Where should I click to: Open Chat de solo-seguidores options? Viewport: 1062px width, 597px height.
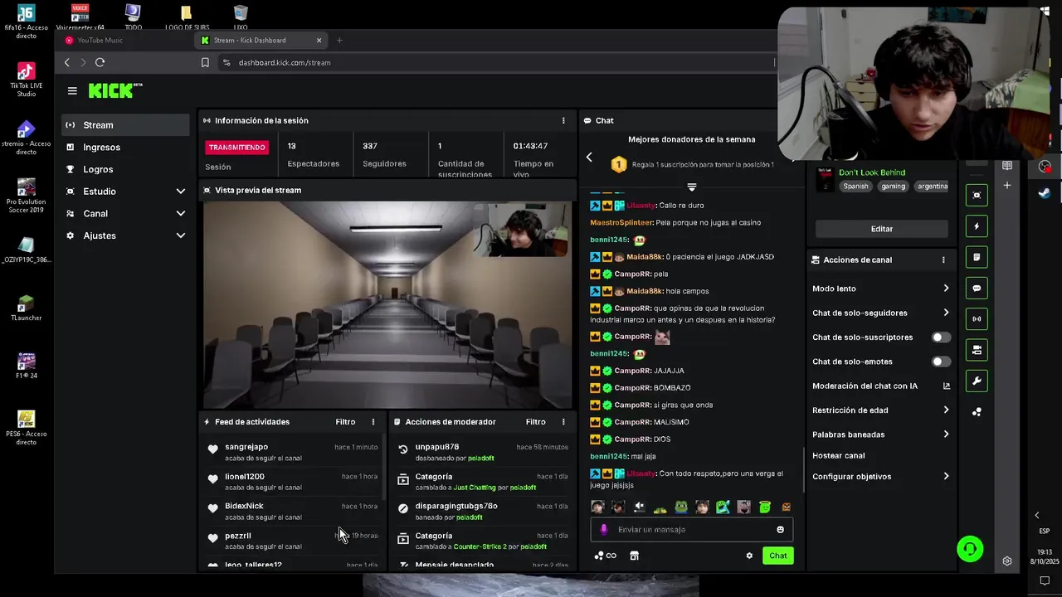pyautogui.click(x=880, y=313)
